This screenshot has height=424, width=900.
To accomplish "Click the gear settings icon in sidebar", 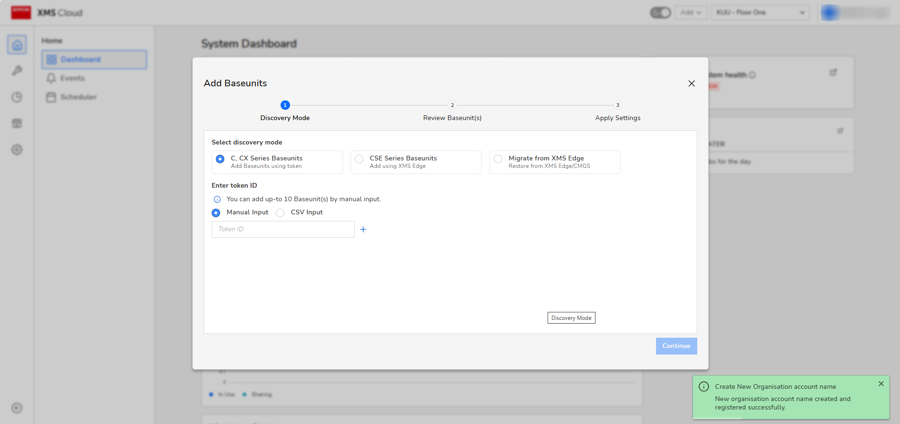I will point(17,150).
